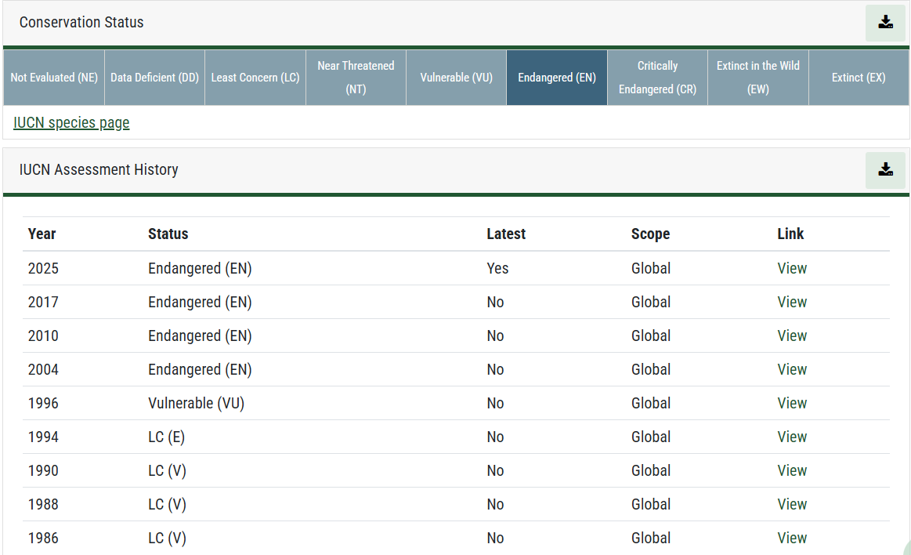The image size is (911, 555).
Task: Download the IUCN Assessment History data
Action: click(885, 170)
